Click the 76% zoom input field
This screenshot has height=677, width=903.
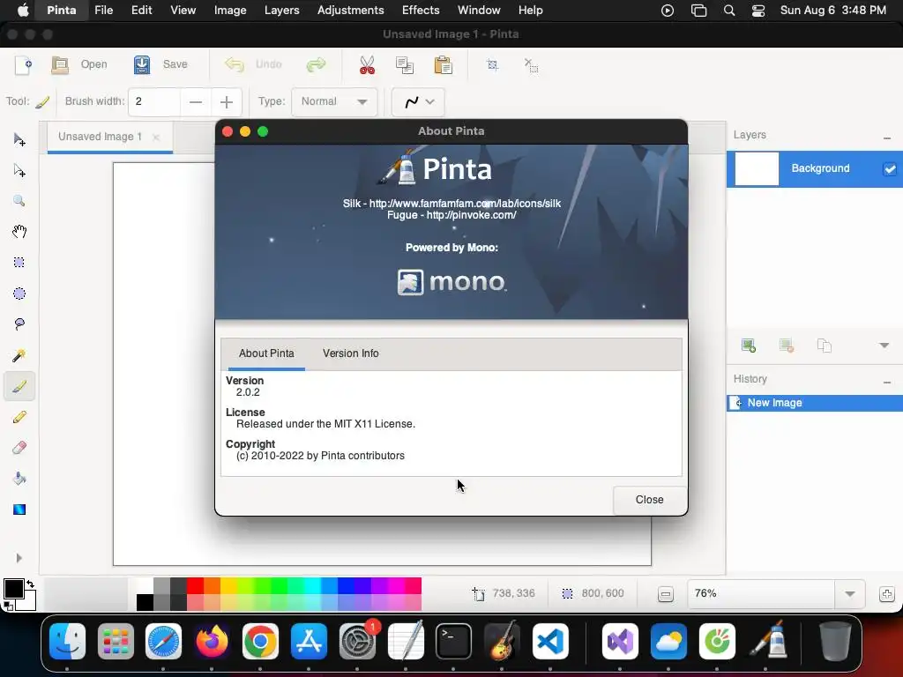click(x=761, y=594)
